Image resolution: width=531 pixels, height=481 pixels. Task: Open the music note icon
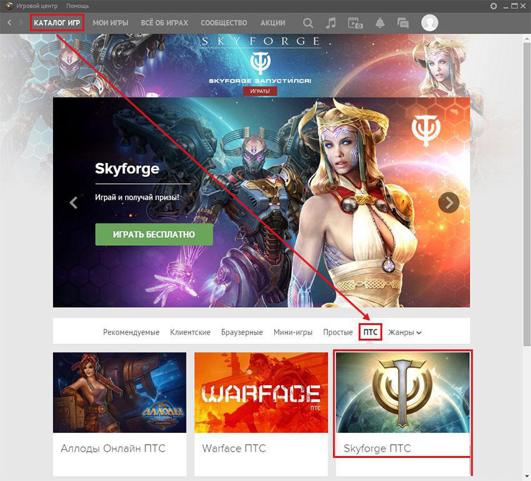(x=331, y=23)
